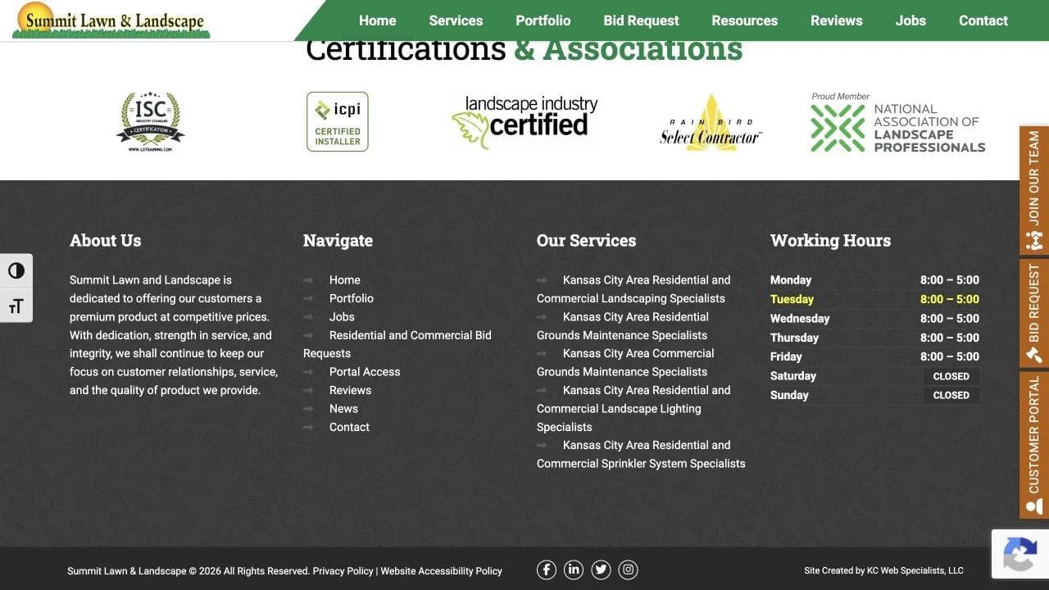Viewport: 1049px width, 590px height.
Task: Open the Jobs menu item
Action: [910, 20]
